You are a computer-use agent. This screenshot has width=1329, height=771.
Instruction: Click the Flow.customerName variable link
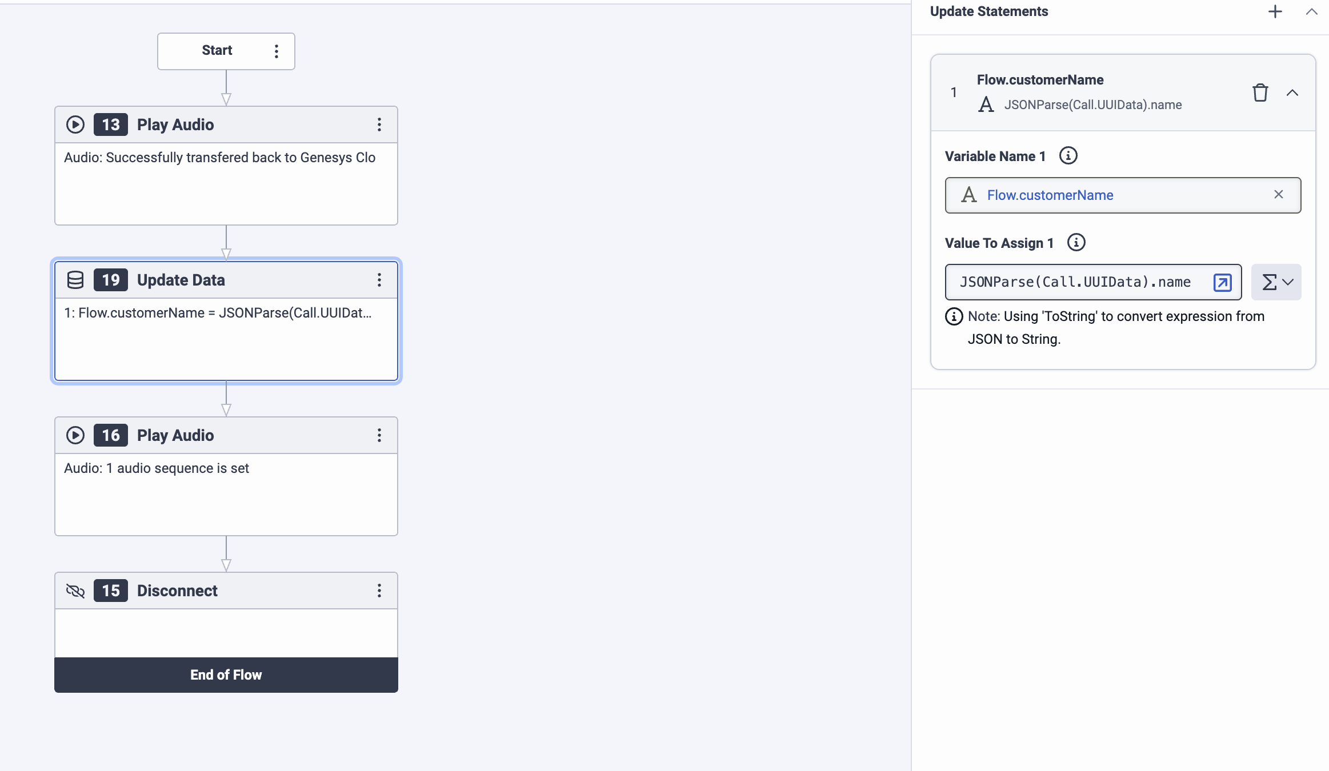point(1050,195)
